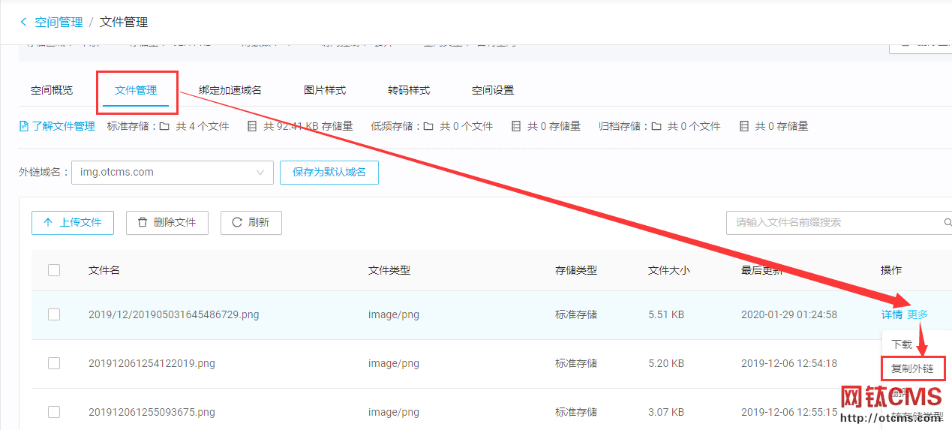Click the 文件名 column header
The height and width of the screenshot is (430, 952).
104,270
